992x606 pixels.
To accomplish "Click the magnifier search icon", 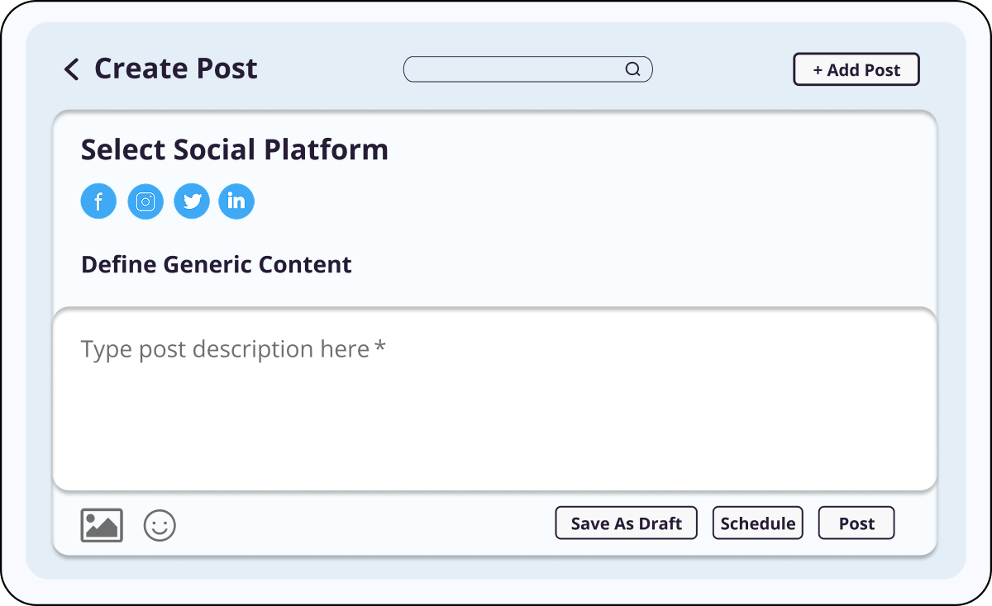I will pyautogui.click(x=632, y=69).
